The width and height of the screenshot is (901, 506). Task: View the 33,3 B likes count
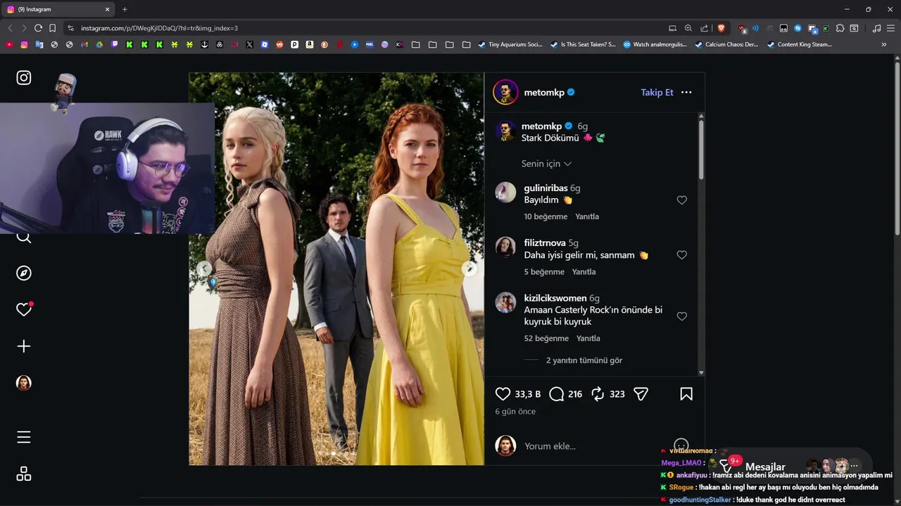tap(528, 394)
